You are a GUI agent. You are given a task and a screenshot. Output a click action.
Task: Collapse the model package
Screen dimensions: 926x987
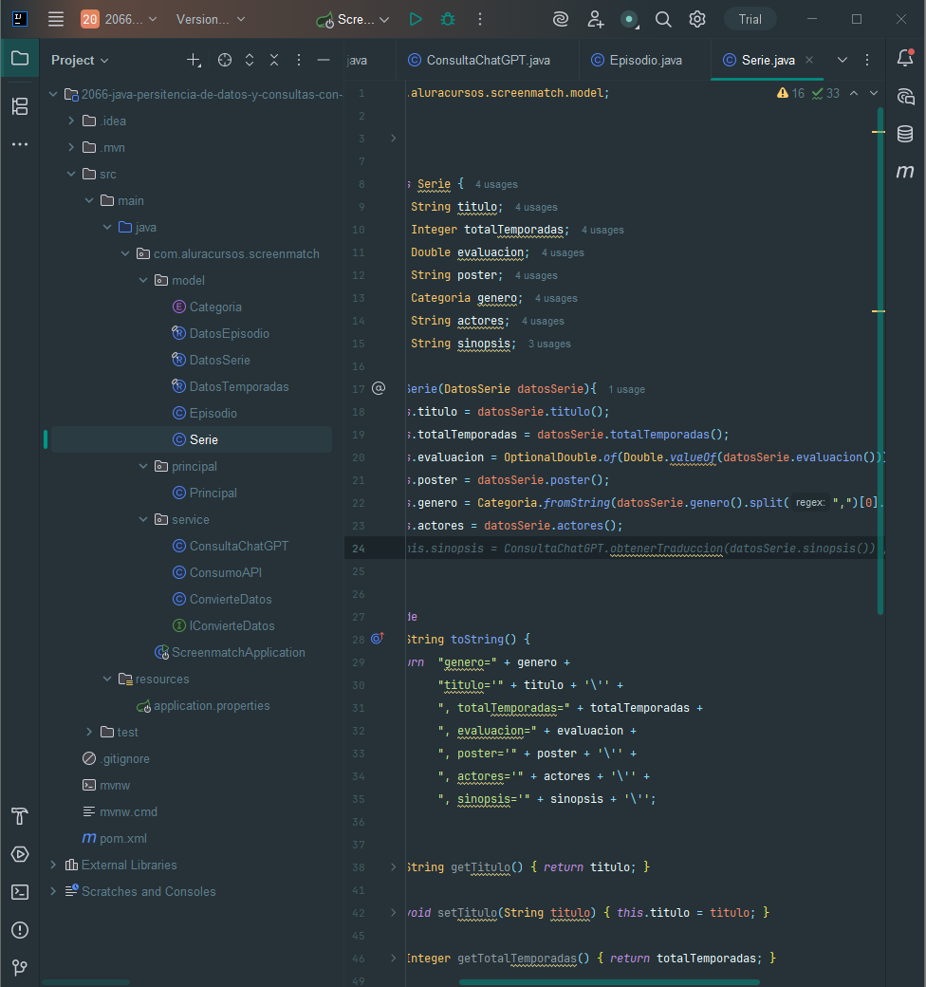click(143, 280)
